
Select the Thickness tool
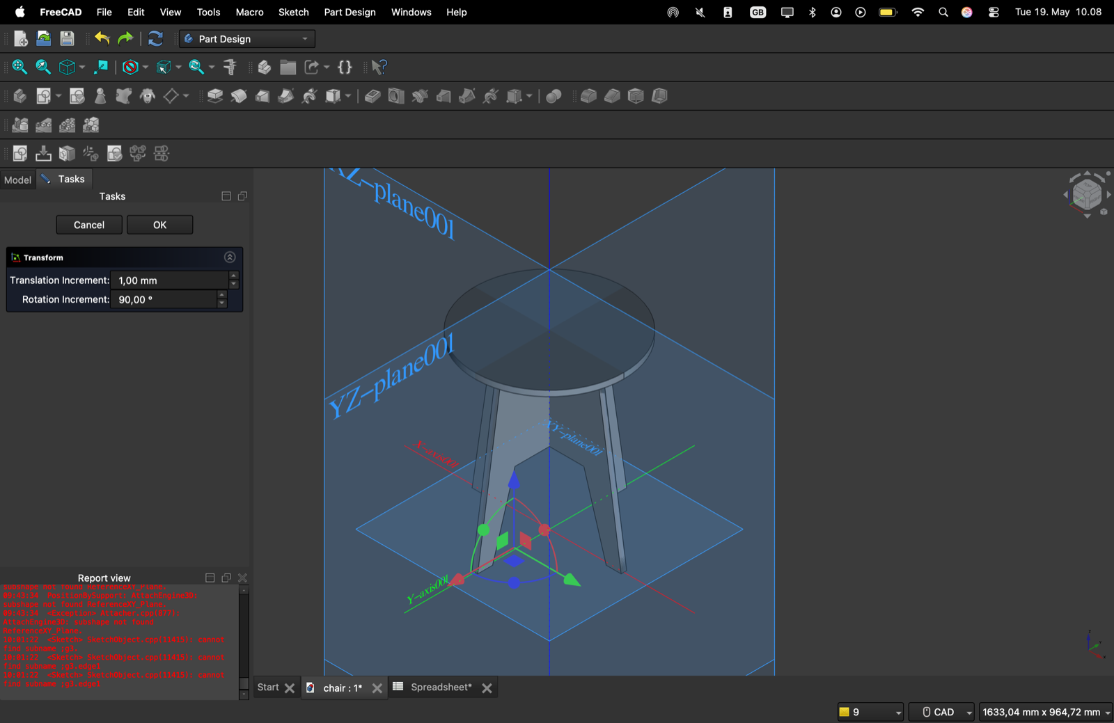click(659, 96)
